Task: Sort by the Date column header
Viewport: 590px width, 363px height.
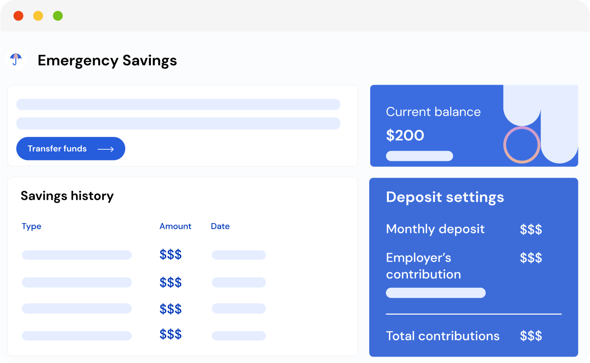Action: point(220,226)
